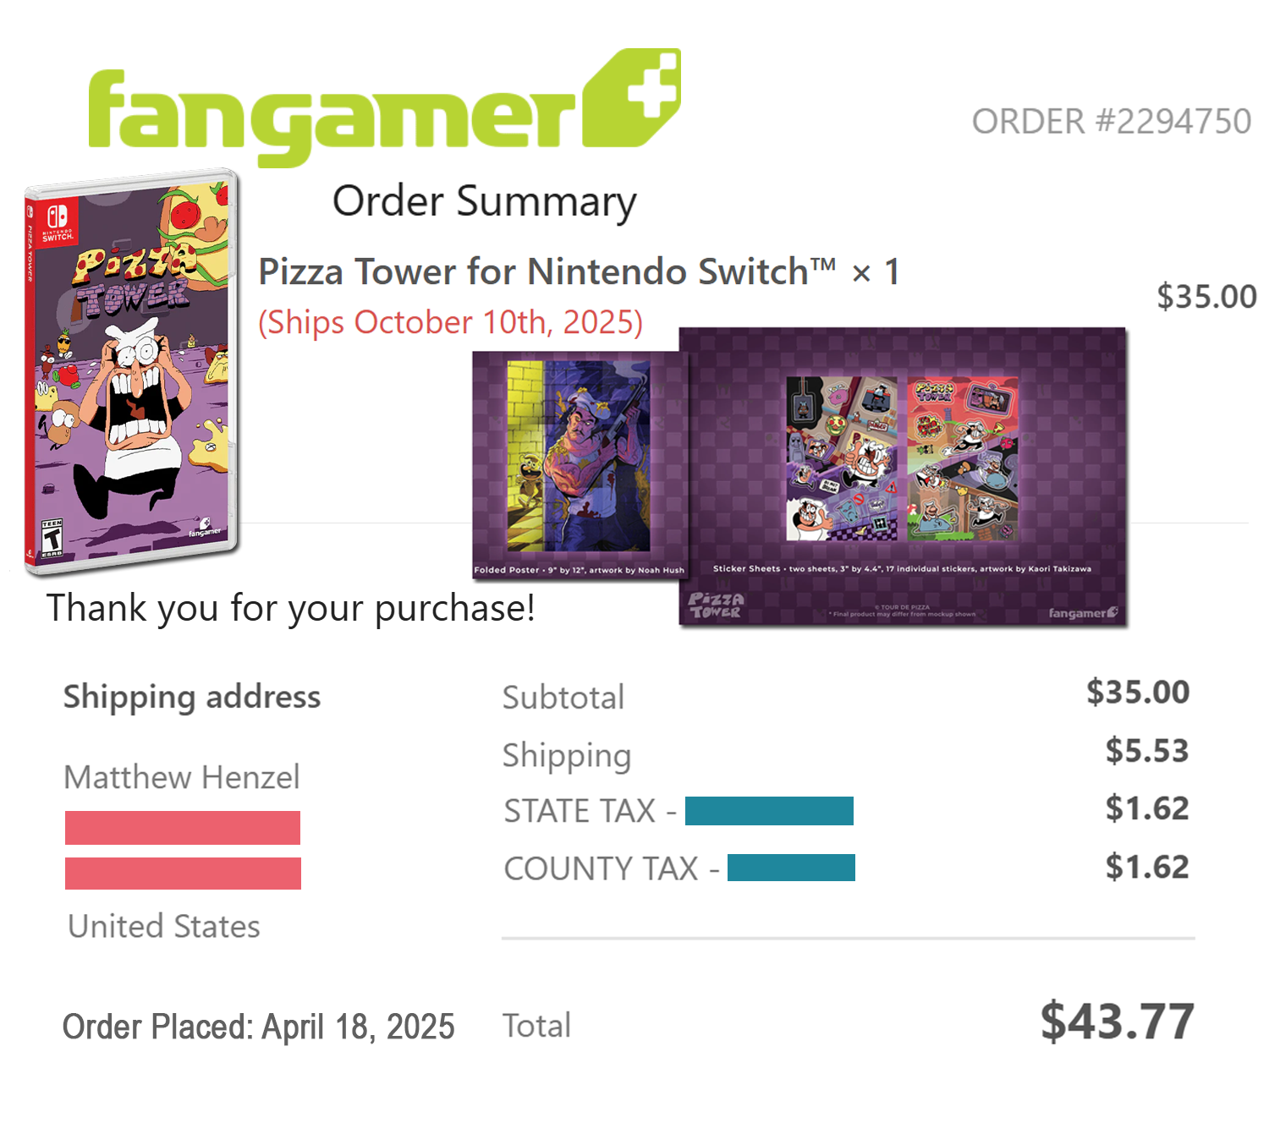Click the Nintendo Switch logo on game case

58,222
